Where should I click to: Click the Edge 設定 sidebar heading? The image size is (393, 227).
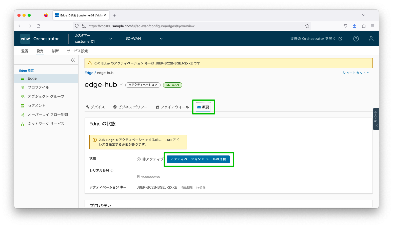tap(26, 71)
